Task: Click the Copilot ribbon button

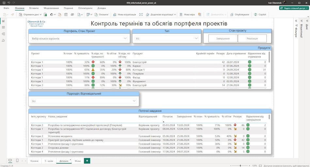Action: [x=260, y=15]
